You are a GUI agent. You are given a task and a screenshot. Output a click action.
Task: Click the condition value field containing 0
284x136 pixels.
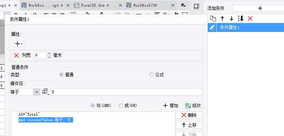(x=126, y=92)
